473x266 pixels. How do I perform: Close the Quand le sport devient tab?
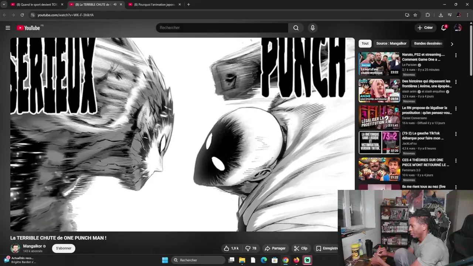pyautogui.click(x=62, y=4)
